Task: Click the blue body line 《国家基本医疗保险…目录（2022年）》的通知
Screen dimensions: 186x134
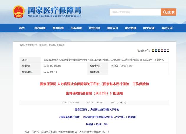Action: 97,117
